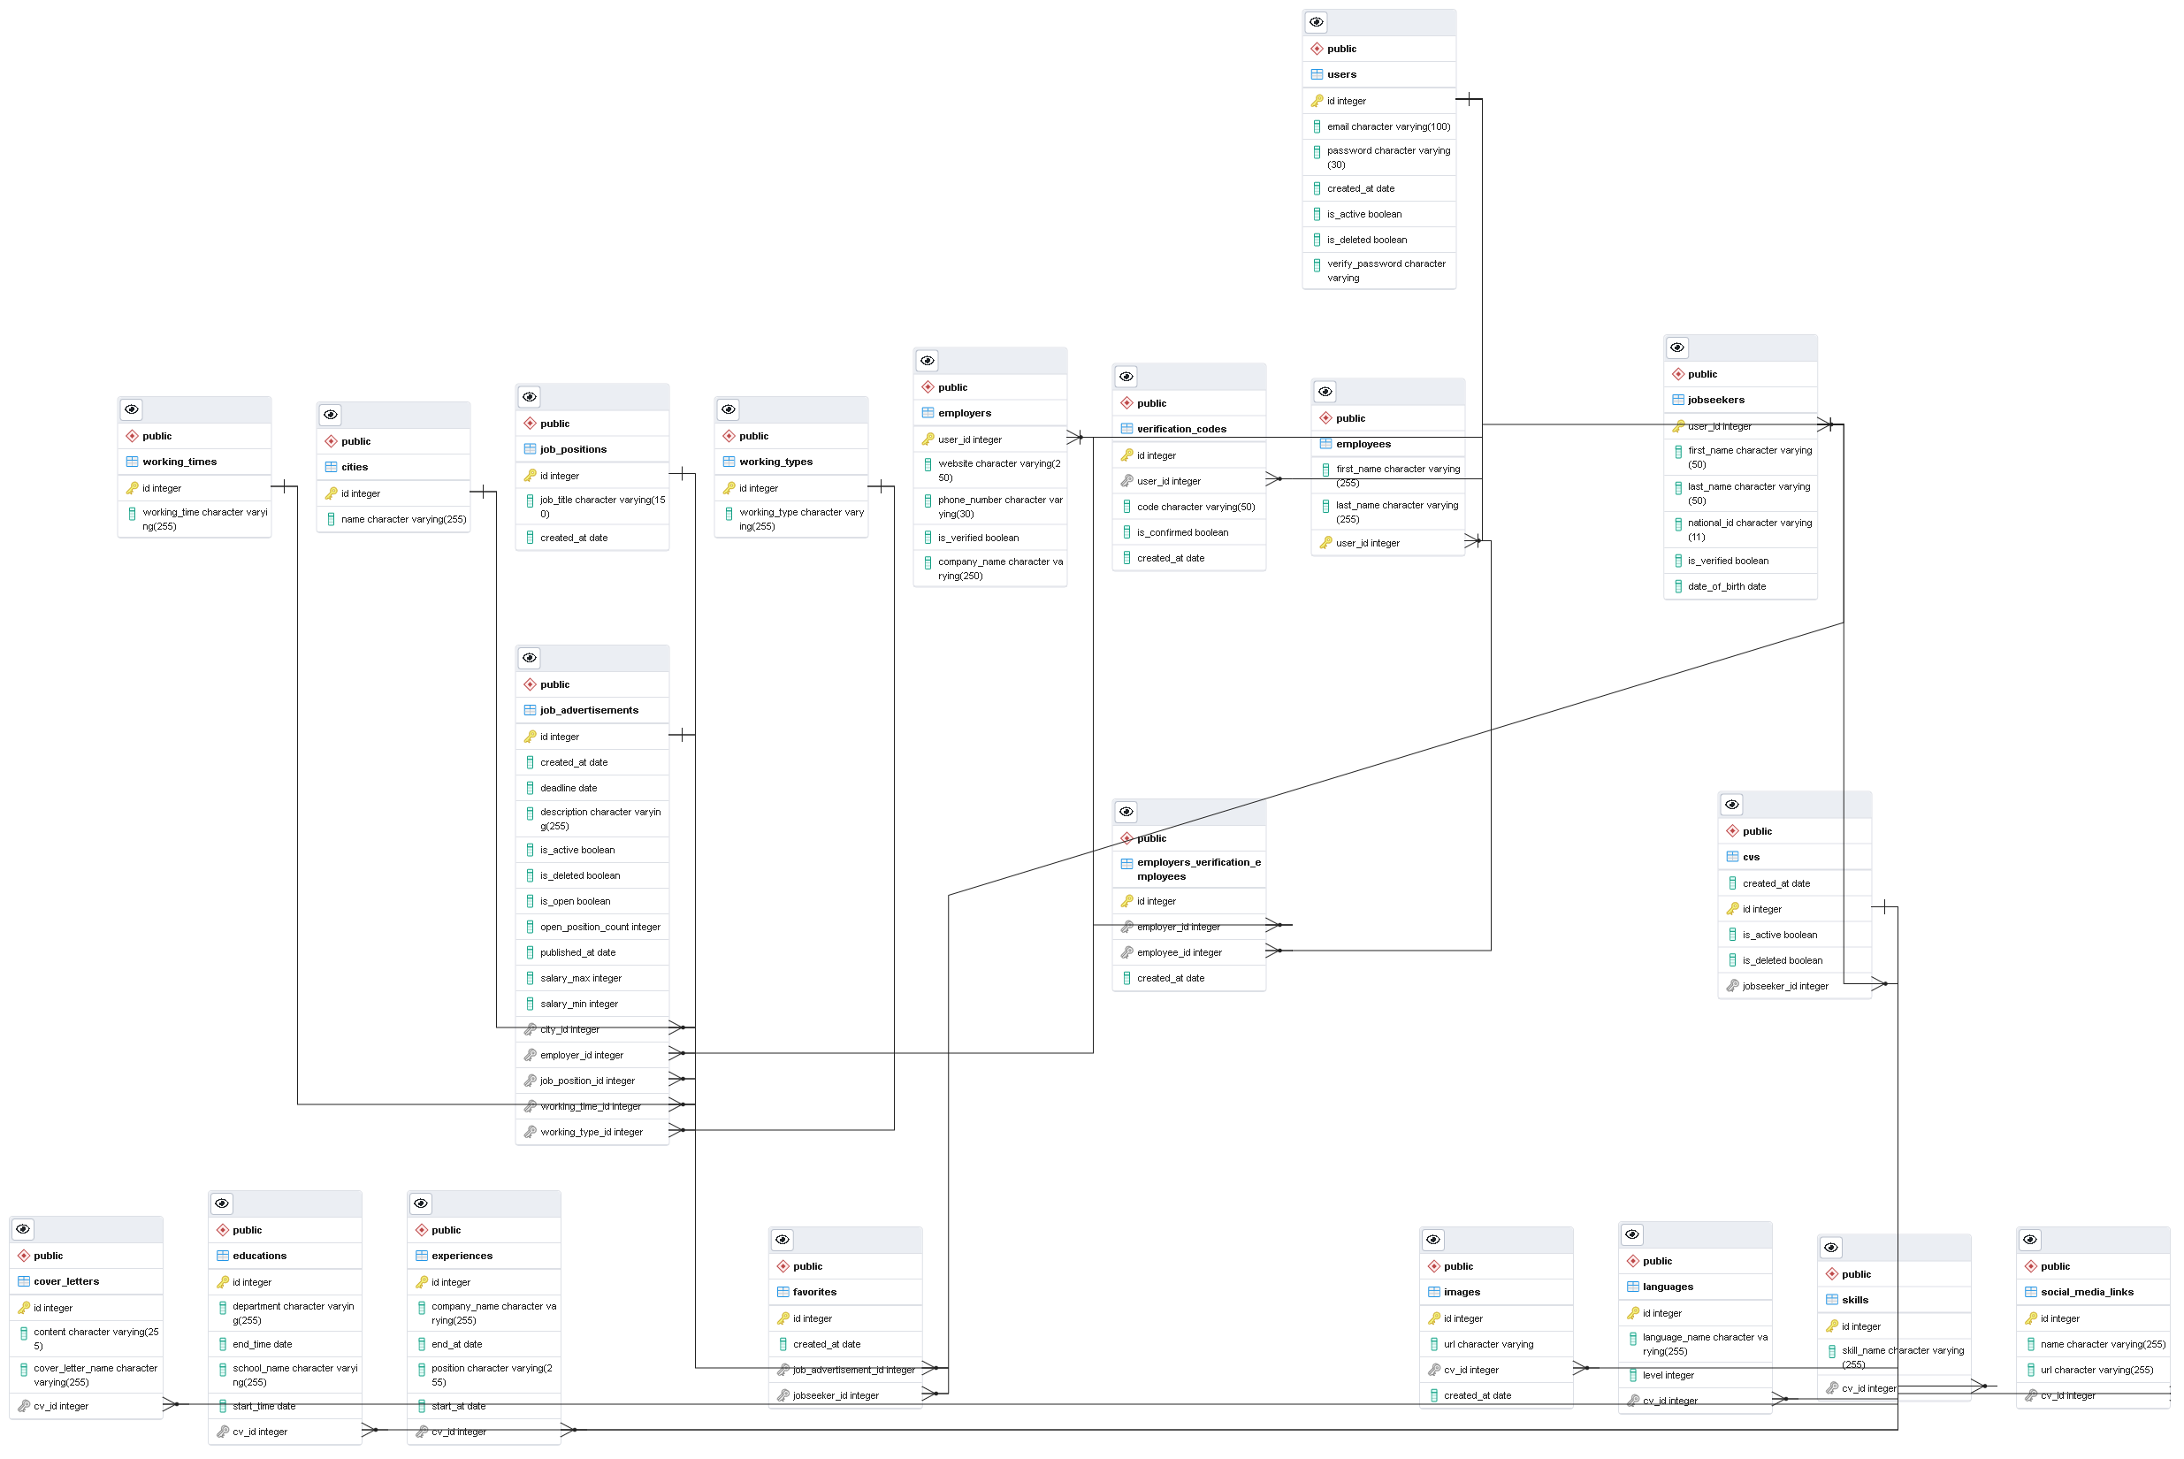Click the primary key icon on working_times id
This screenshot has height=1459, width=2184.
tap(132, 487)
